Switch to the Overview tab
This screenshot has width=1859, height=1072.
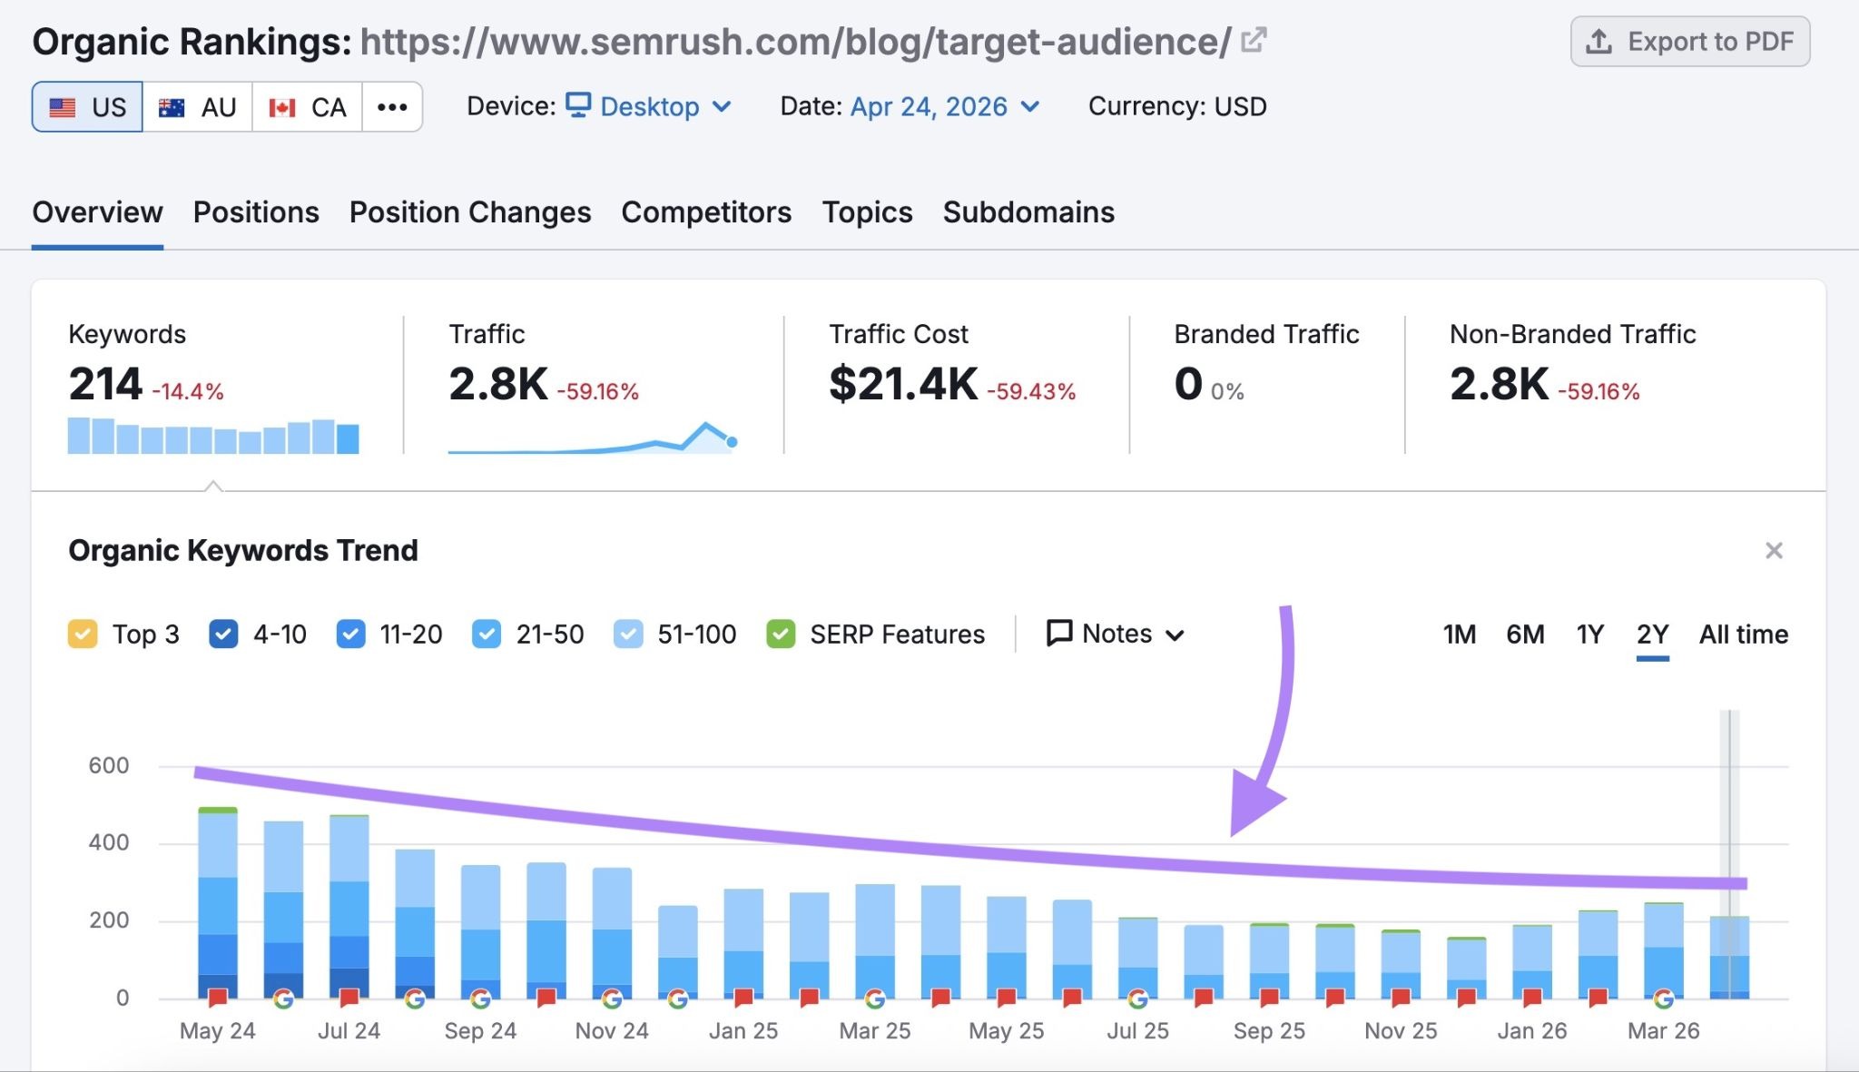97,212
